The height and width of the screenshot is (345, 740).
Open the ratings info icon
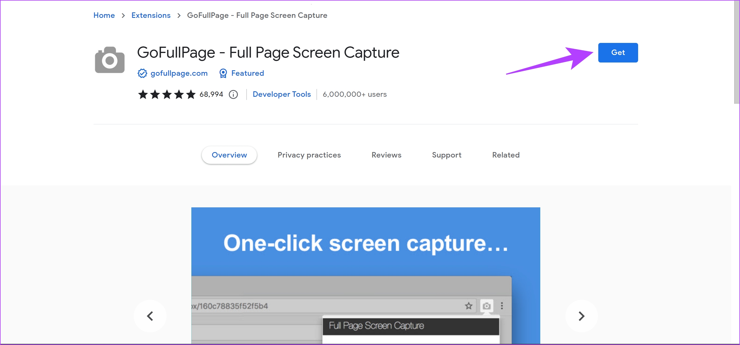pos(233,94)
